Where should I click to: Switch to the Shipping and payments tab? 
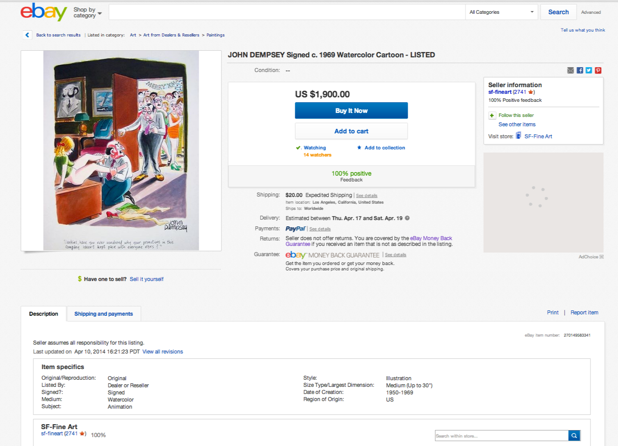104,314
